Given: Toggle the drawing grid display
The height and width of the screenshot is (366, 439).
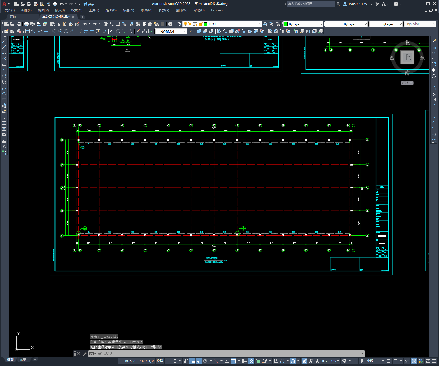Looking at the screenshot, I should tap(168, 361).
